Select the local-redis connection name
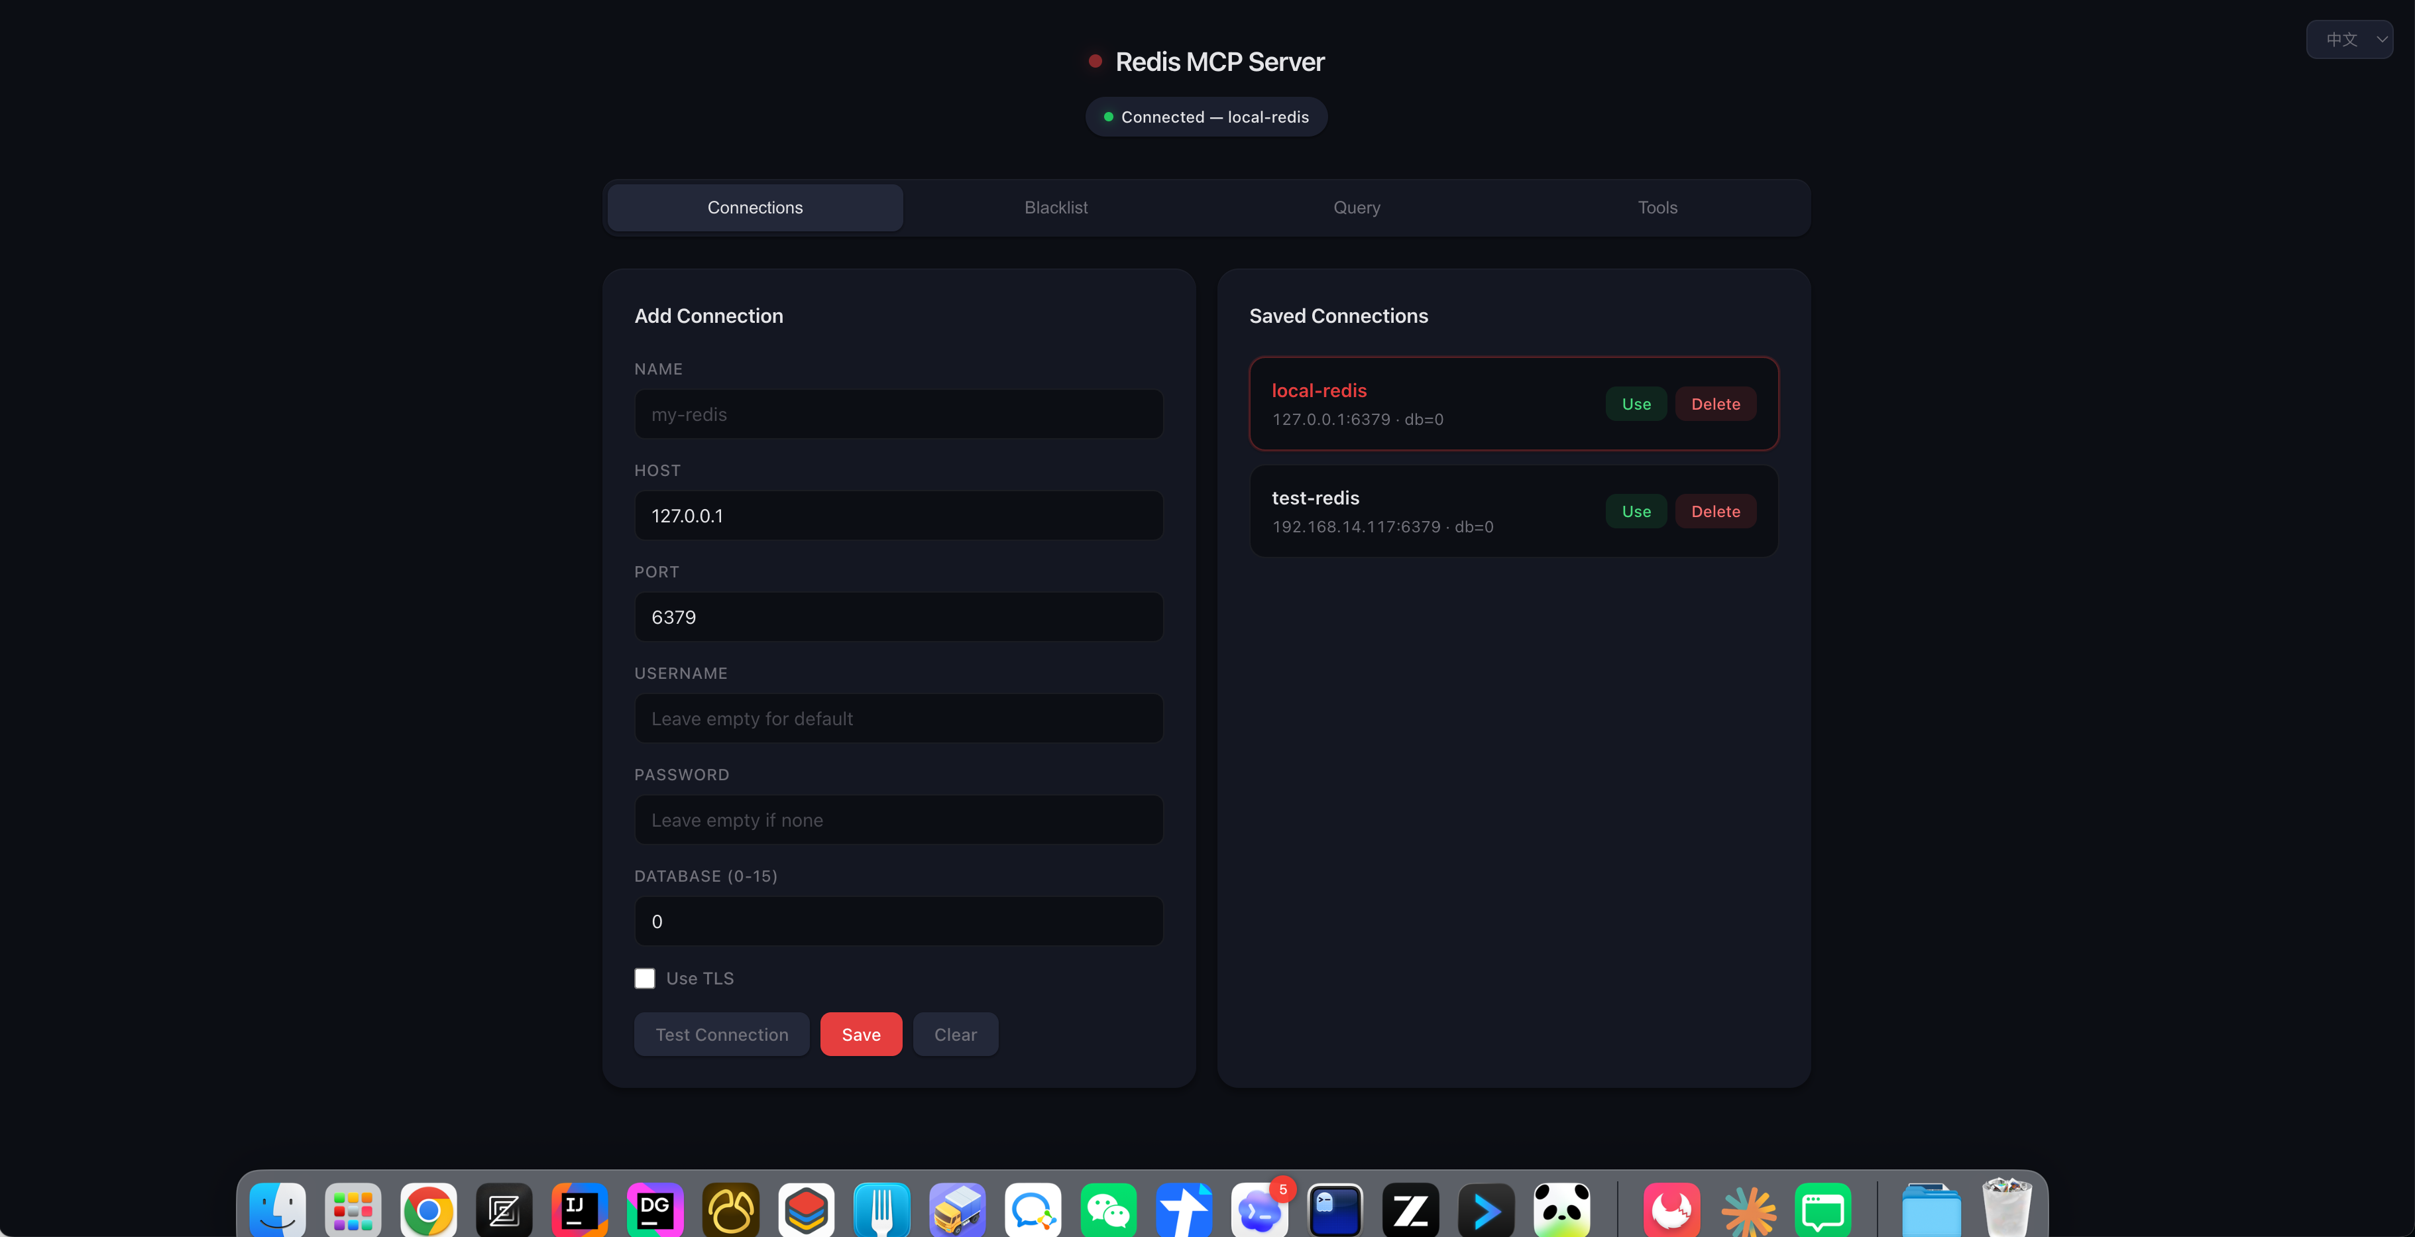This screenshot has height=1237, width=2415. click(1319, 390)
